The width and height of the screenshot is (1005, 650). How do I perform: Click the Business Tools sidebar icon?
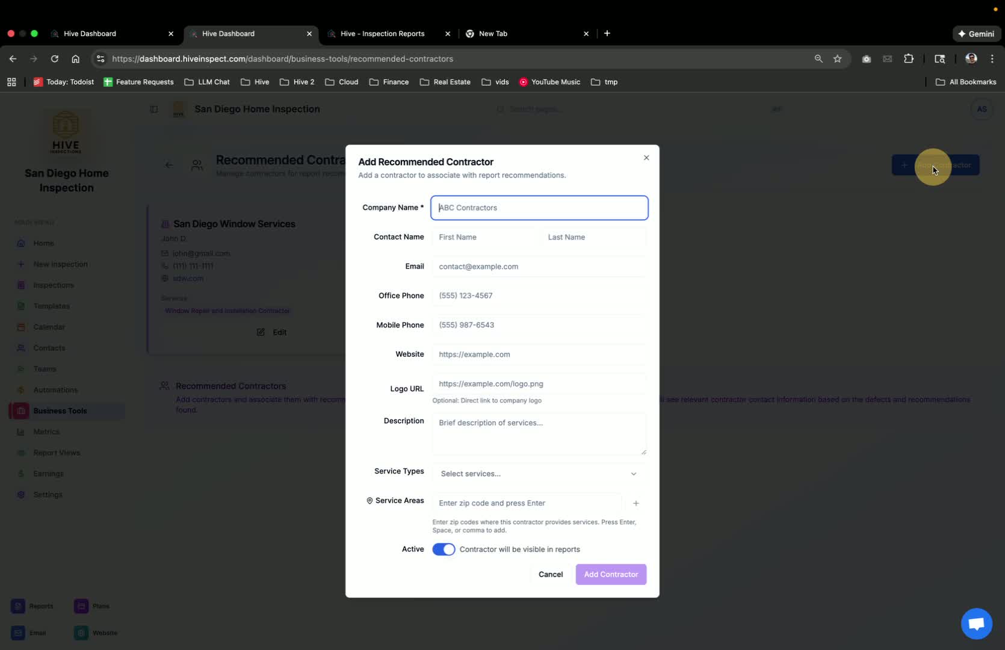[21, 411]
